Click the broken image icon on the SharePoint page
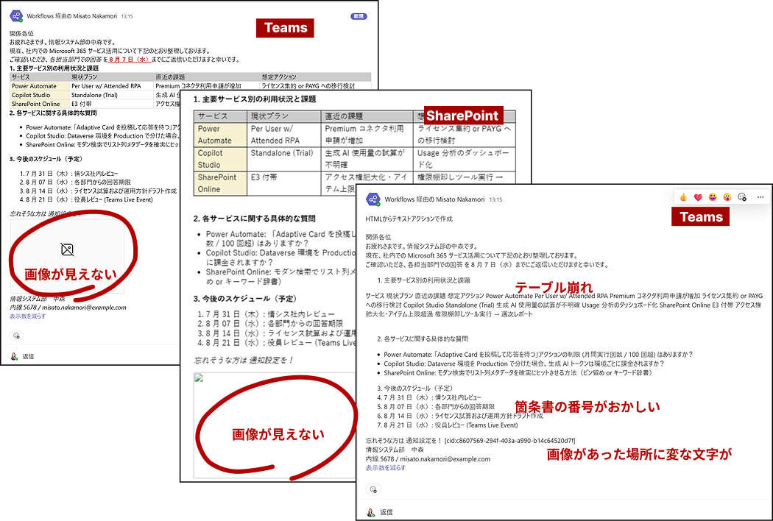The height and width of the screenshot is (521, 773). [x=198, y=378]
